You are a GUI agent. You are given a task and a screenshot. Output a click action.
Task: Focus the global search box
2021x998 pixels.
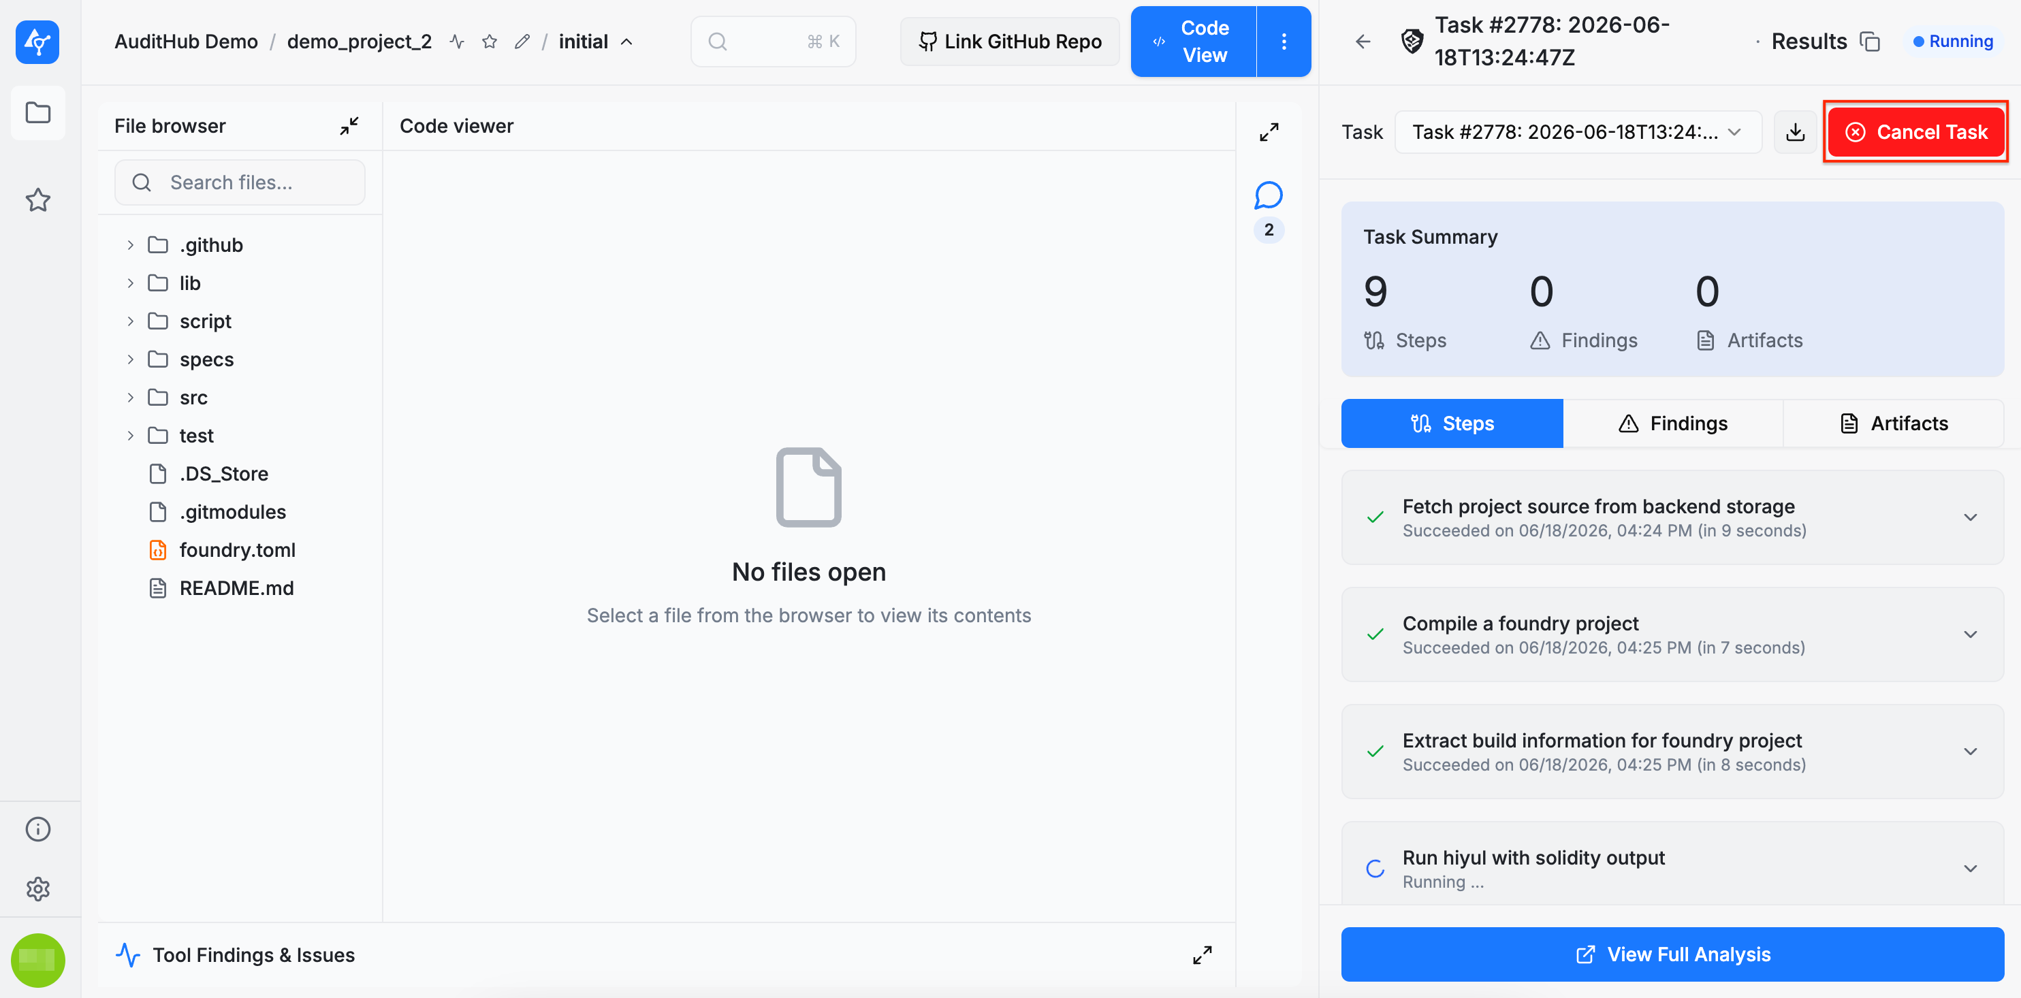(773, 42)
